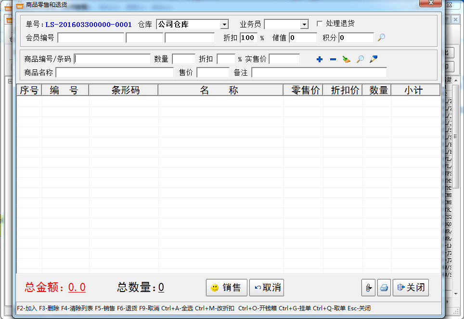Click the 条形码 column header
464x319 pixels.
tap(123, 90)
